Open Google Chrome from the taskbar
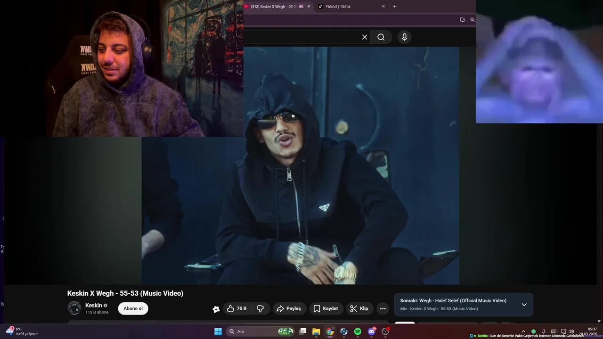The height and width of the screenshot is (339, 603). pos(330,331)
